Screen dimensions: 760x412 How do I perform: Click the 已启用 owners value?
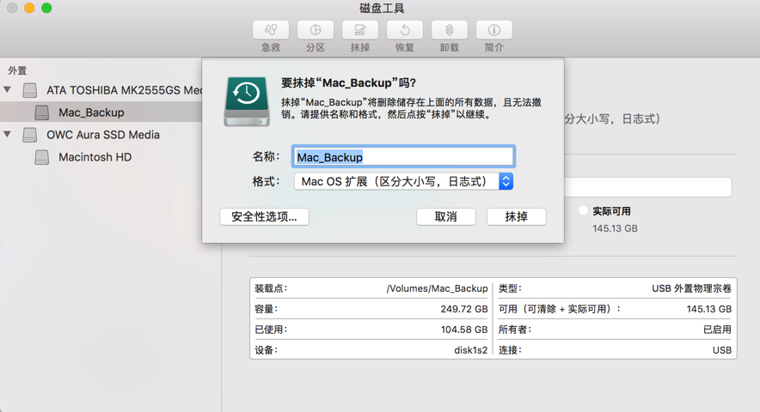pos(717,330)
